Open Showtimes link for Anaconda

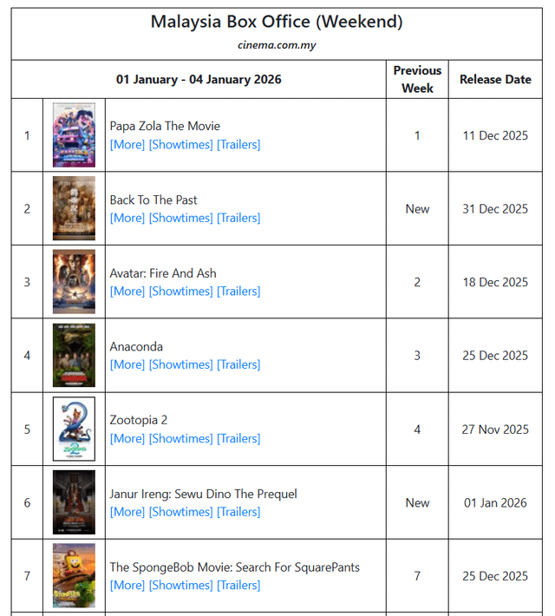click(180, 365)
